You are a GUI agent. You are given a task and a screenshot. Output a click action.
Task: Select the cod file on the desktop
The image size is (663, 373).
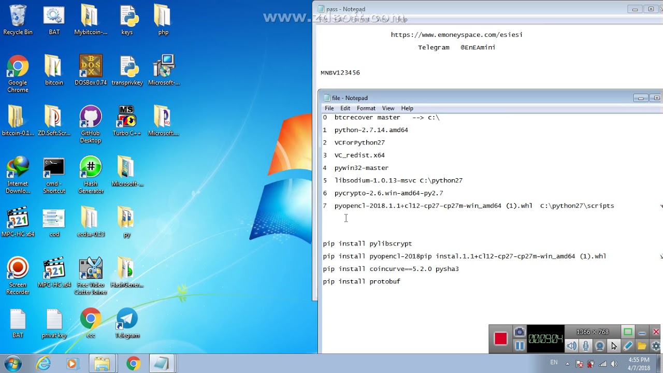tap(54, 222)
